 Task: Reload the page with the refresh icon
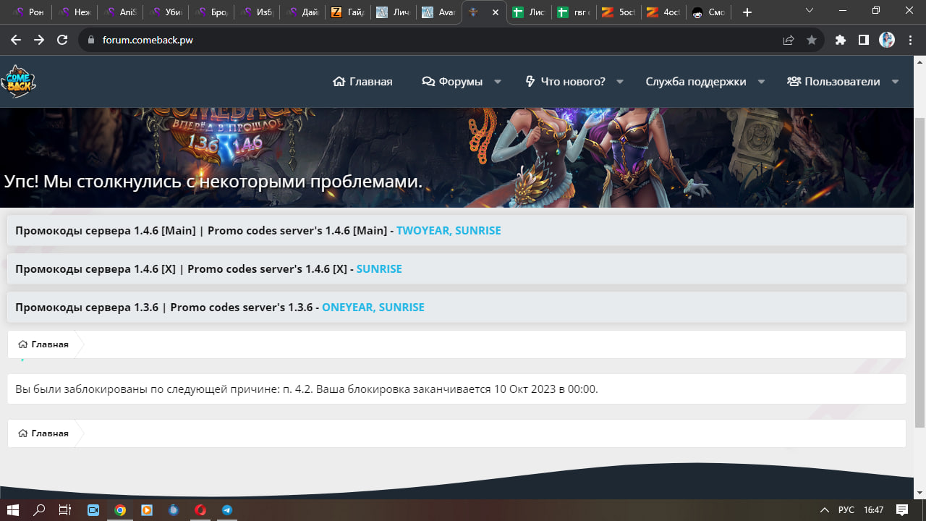coord(62,41)
